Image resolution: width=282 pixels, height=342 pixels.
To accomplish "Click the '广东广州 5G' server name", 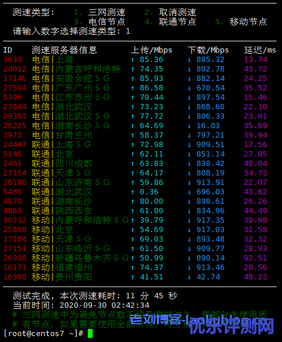I will coord(83,88).
